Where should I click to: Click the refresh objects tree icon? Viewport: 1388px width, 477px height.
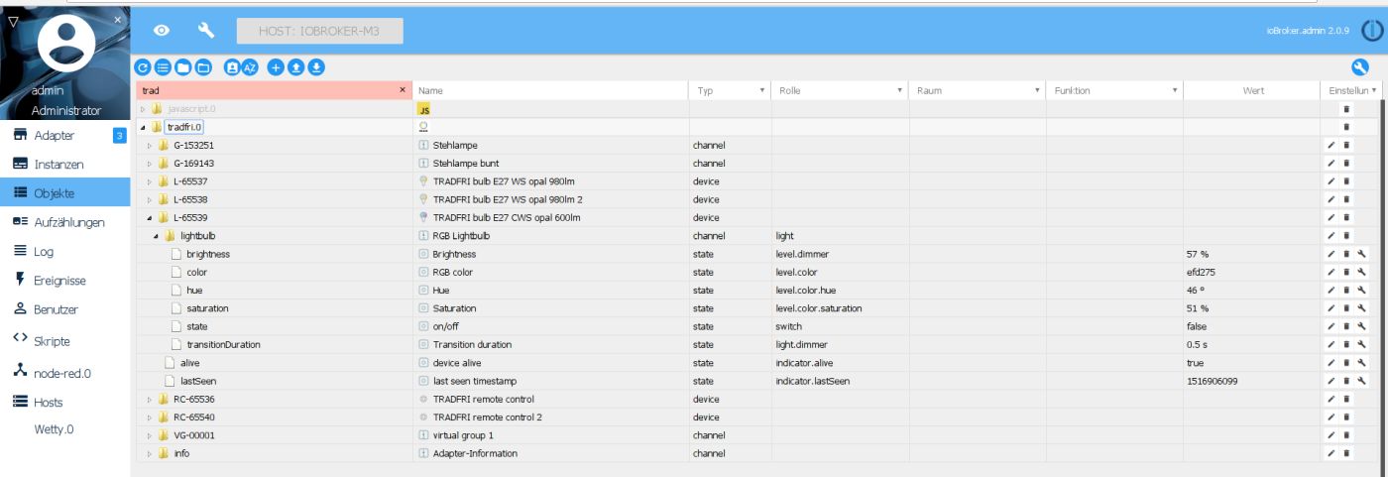[x=143, y=67]
